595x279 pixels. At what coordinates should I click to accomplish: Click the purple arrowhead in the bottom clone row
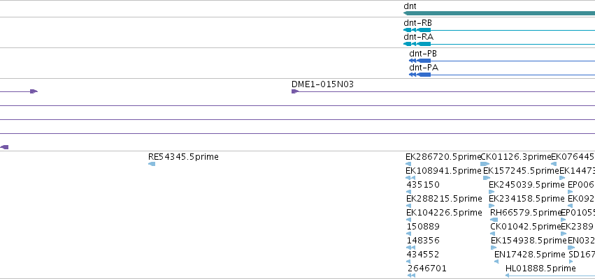tap(4, 147)
